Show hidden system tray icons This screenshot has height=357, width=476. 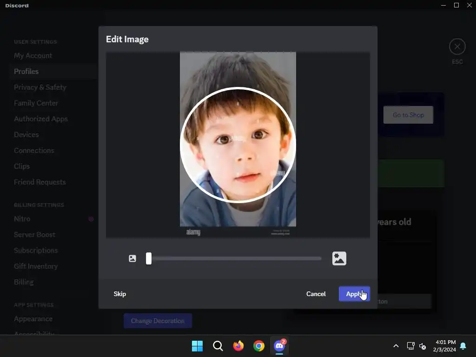point(396,346)
